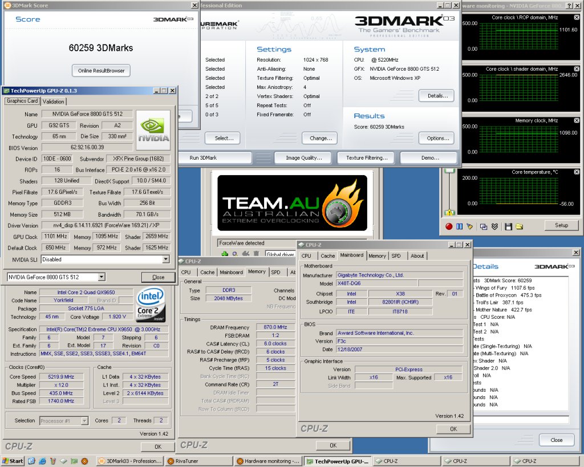Switch to the Graphics Card tab in GPU-Z
The width and height of the screenshot is (584, 467).
22,101
